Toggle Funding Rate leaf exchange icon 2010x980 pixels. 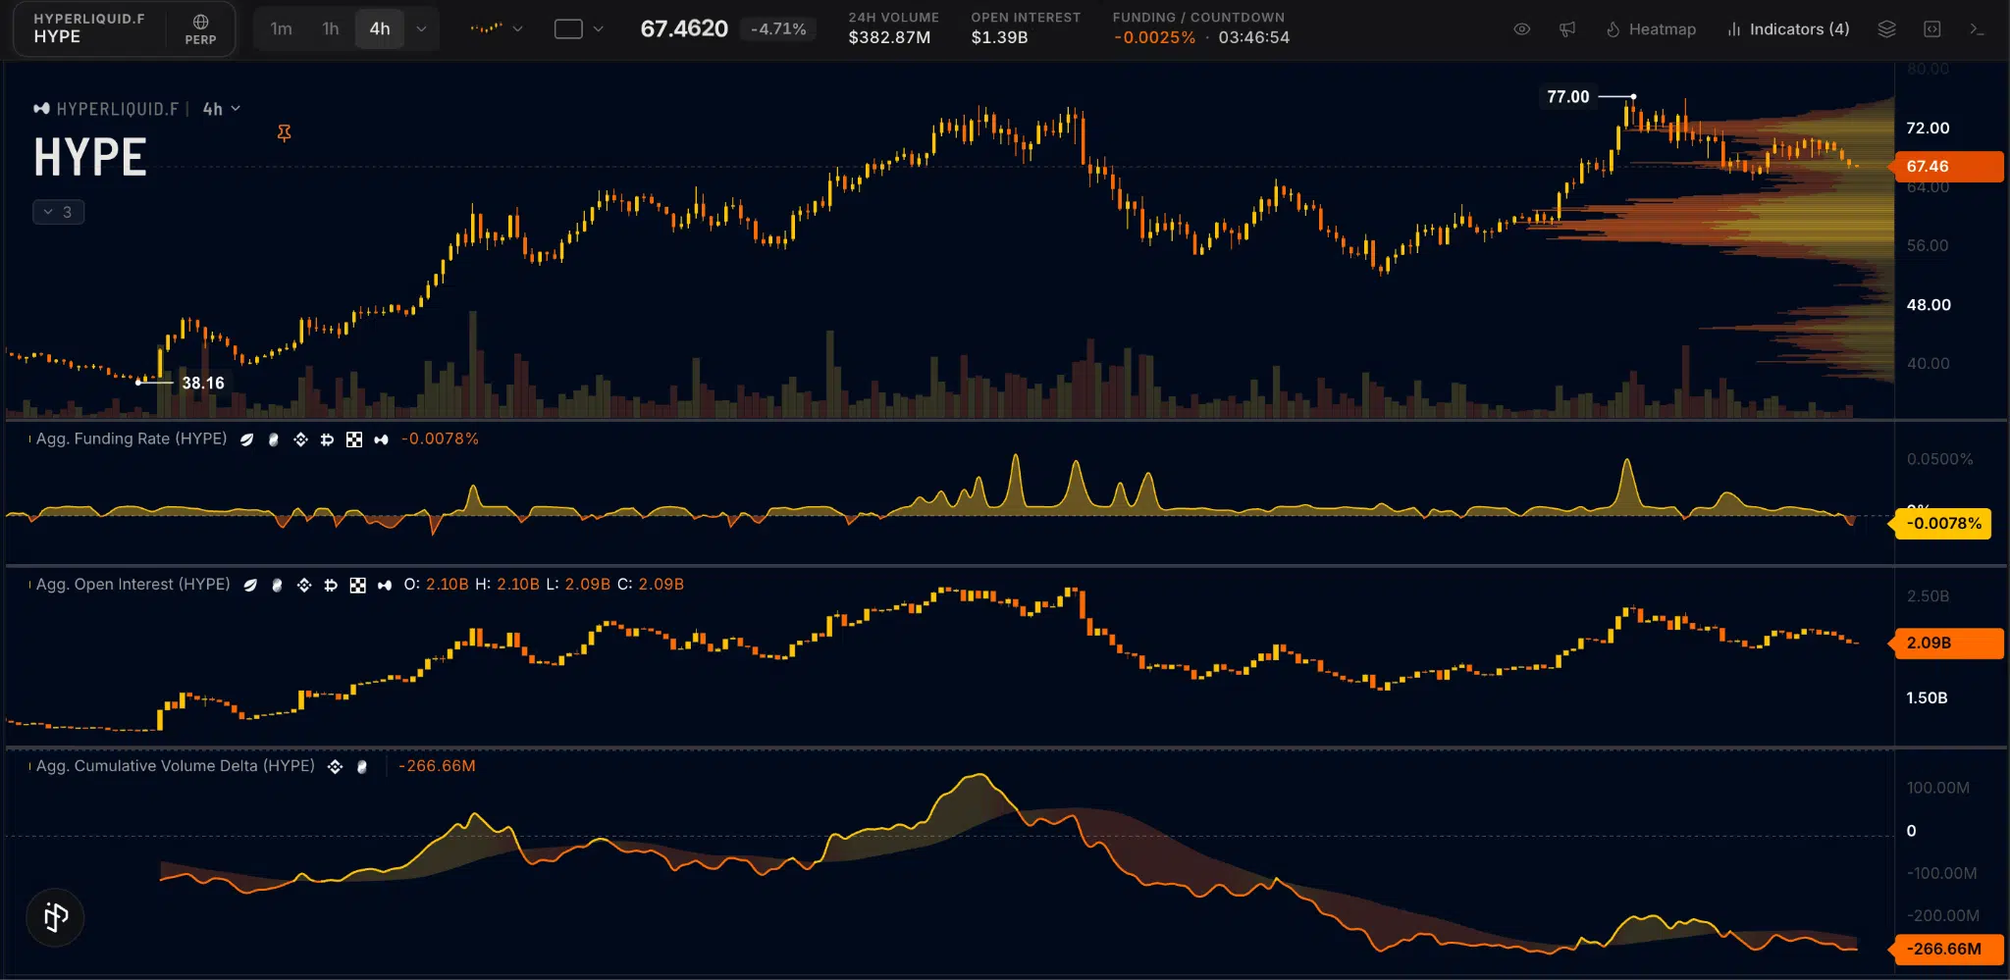[x=246, y=439]
